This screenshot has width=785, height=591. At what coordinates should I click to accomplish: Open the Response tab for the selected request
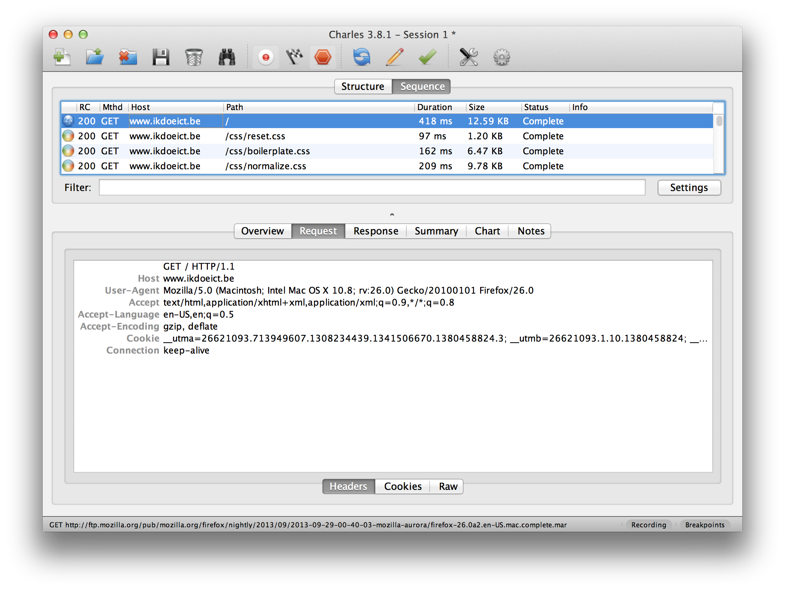(x=375, y=231)
